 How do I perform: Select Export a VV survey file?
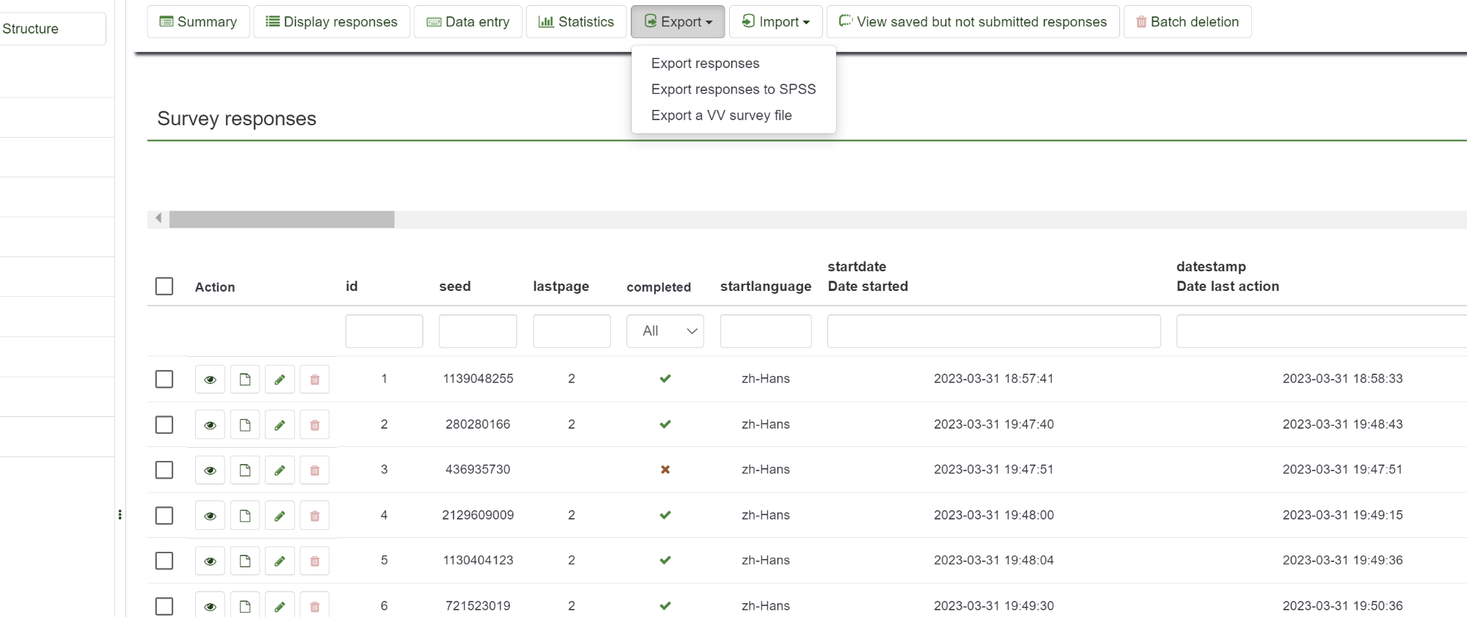721,116
